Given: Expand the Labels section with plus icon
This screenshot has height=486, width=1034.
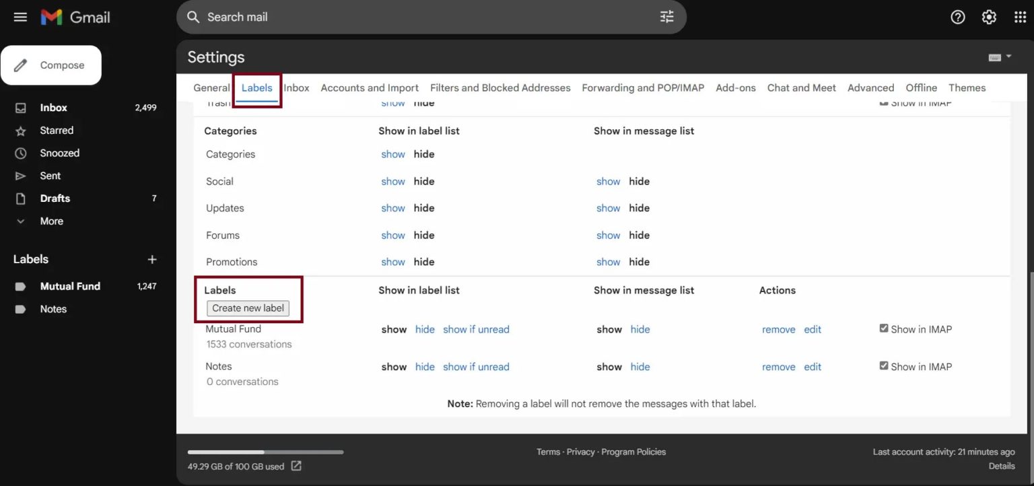Looking at the screenshot, I should tap(152, 259).
